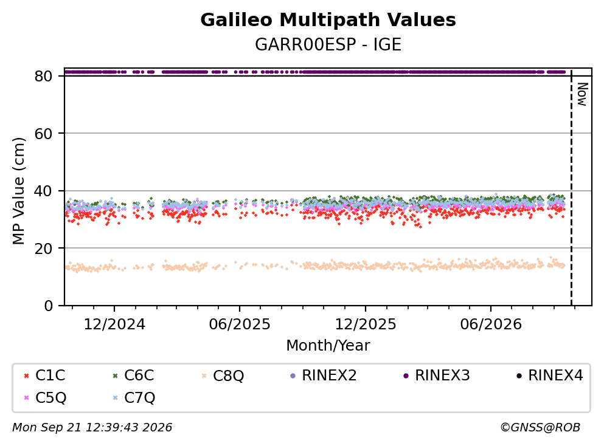
Task: Click the MP Value (cm) axis label
Action: pyautogui.click(x=18, y=191)
